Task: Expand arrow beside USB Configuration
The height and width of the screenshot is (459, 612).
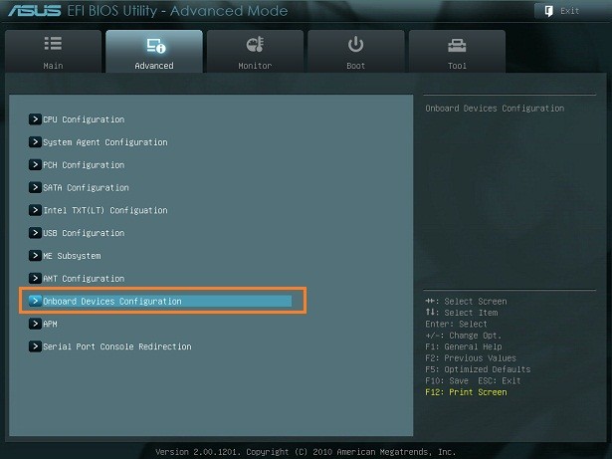Action: [35, 233]
